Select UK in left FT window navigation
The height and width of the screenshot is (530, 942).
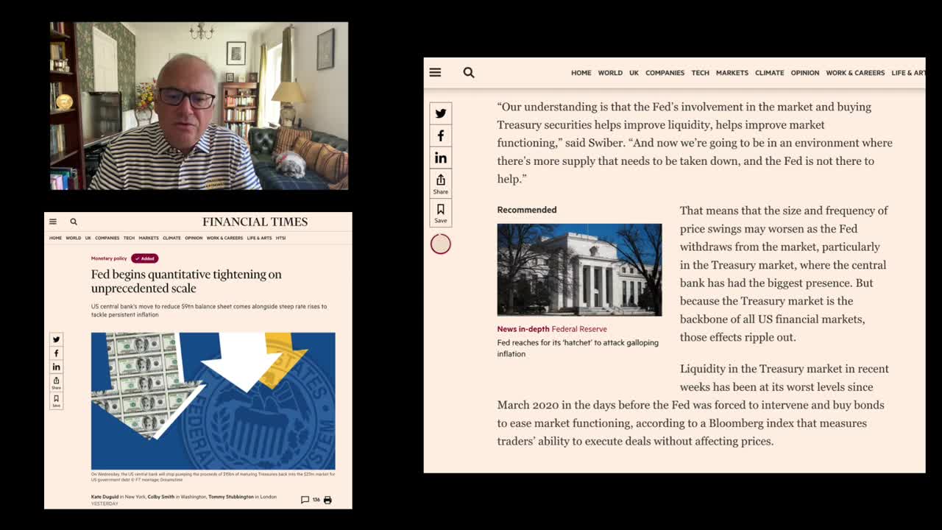[88, 238]
